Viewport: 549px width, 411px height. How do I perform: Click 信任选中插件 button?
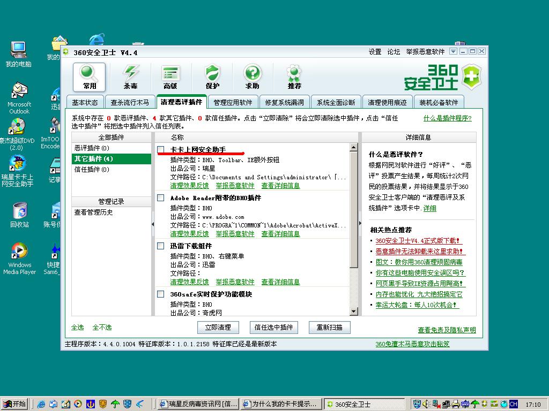click(x=273, y=328)
